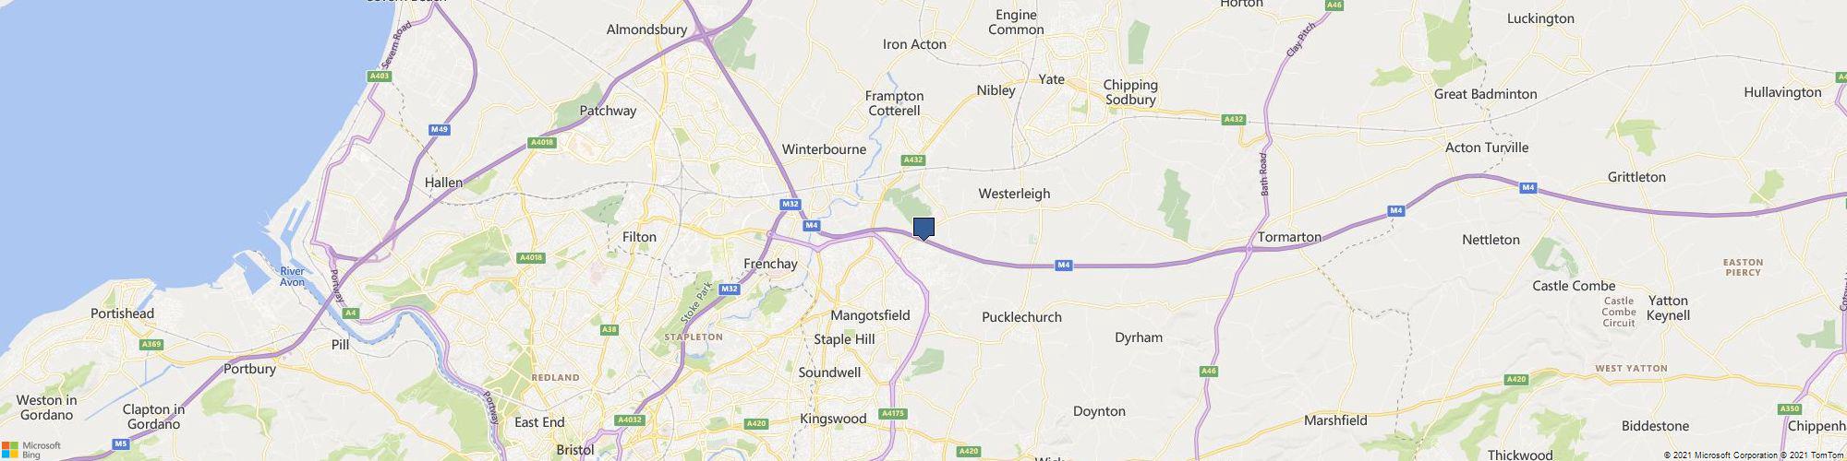
Task: Click the M49 road shield near Hallen
Action: (440, 130)
